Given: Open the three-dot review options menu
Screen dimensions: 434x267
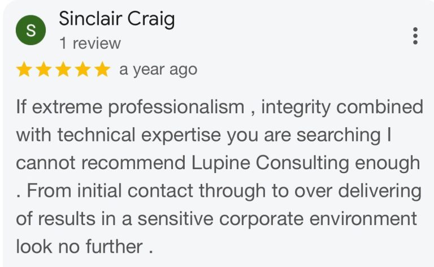Looking at the screenshot, I should (x=415, y=36).
